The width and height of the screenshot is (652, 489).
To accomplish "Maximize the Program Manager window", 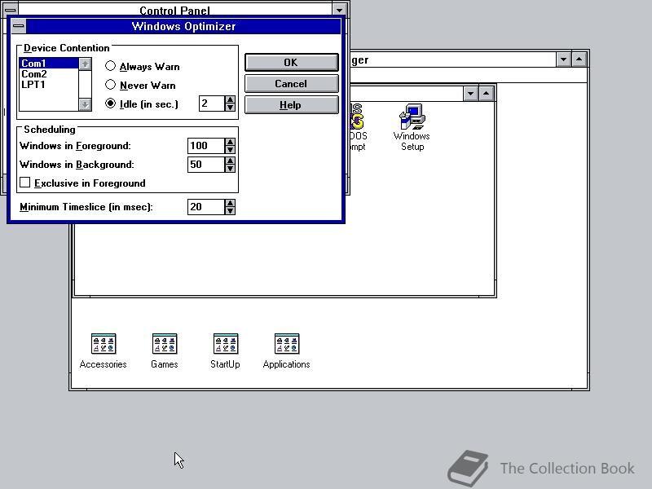I will pyautogui.click(x=579, y=59).
